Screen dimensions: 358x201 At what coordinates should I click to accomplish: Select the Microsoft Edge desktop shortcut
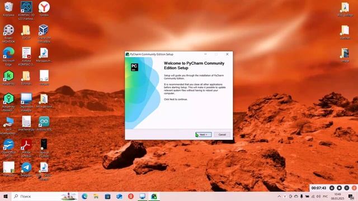click(x=8, y=56)
